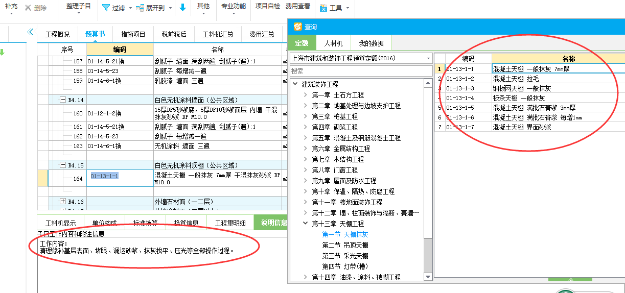Select 第一节 天棚抹灰 tree item
The width and height of the screenshot is (625, 293).
pyautogui.click(x=345, y=234)
